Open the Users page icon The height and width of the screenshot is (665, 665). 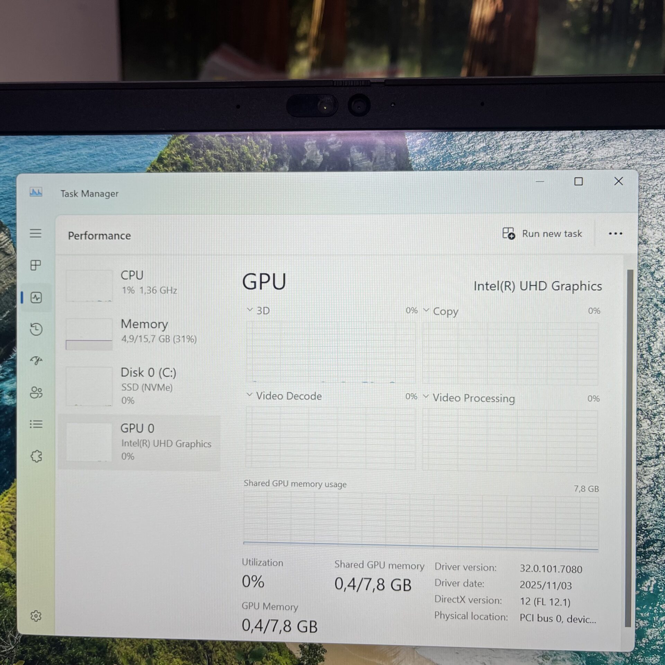36,392
